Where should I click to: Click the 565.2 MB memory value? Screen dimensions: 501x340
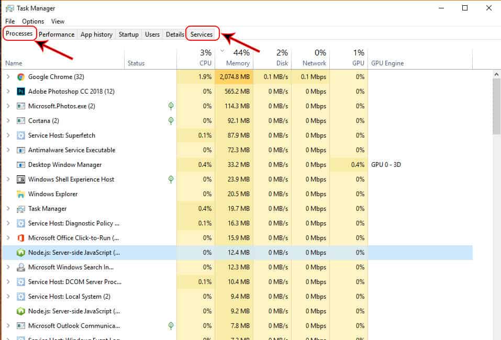tap(237, 92)
